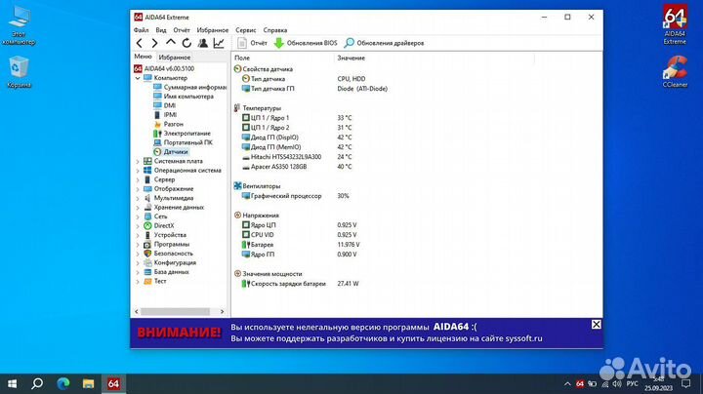Screen dimensions: 703x394
Task: Collapse the Компьютер tree node
Action: 138,78
